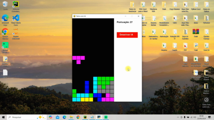The height and width of the screenshot is (120, 214).
Task: Open the Python Excel folder
Action: click(196, 6)
